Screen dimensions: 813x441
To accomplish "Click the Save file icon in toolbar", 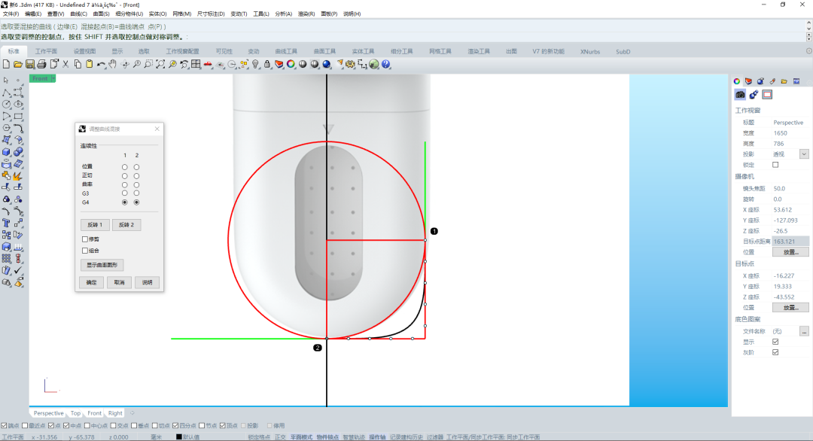I will 30,64.
